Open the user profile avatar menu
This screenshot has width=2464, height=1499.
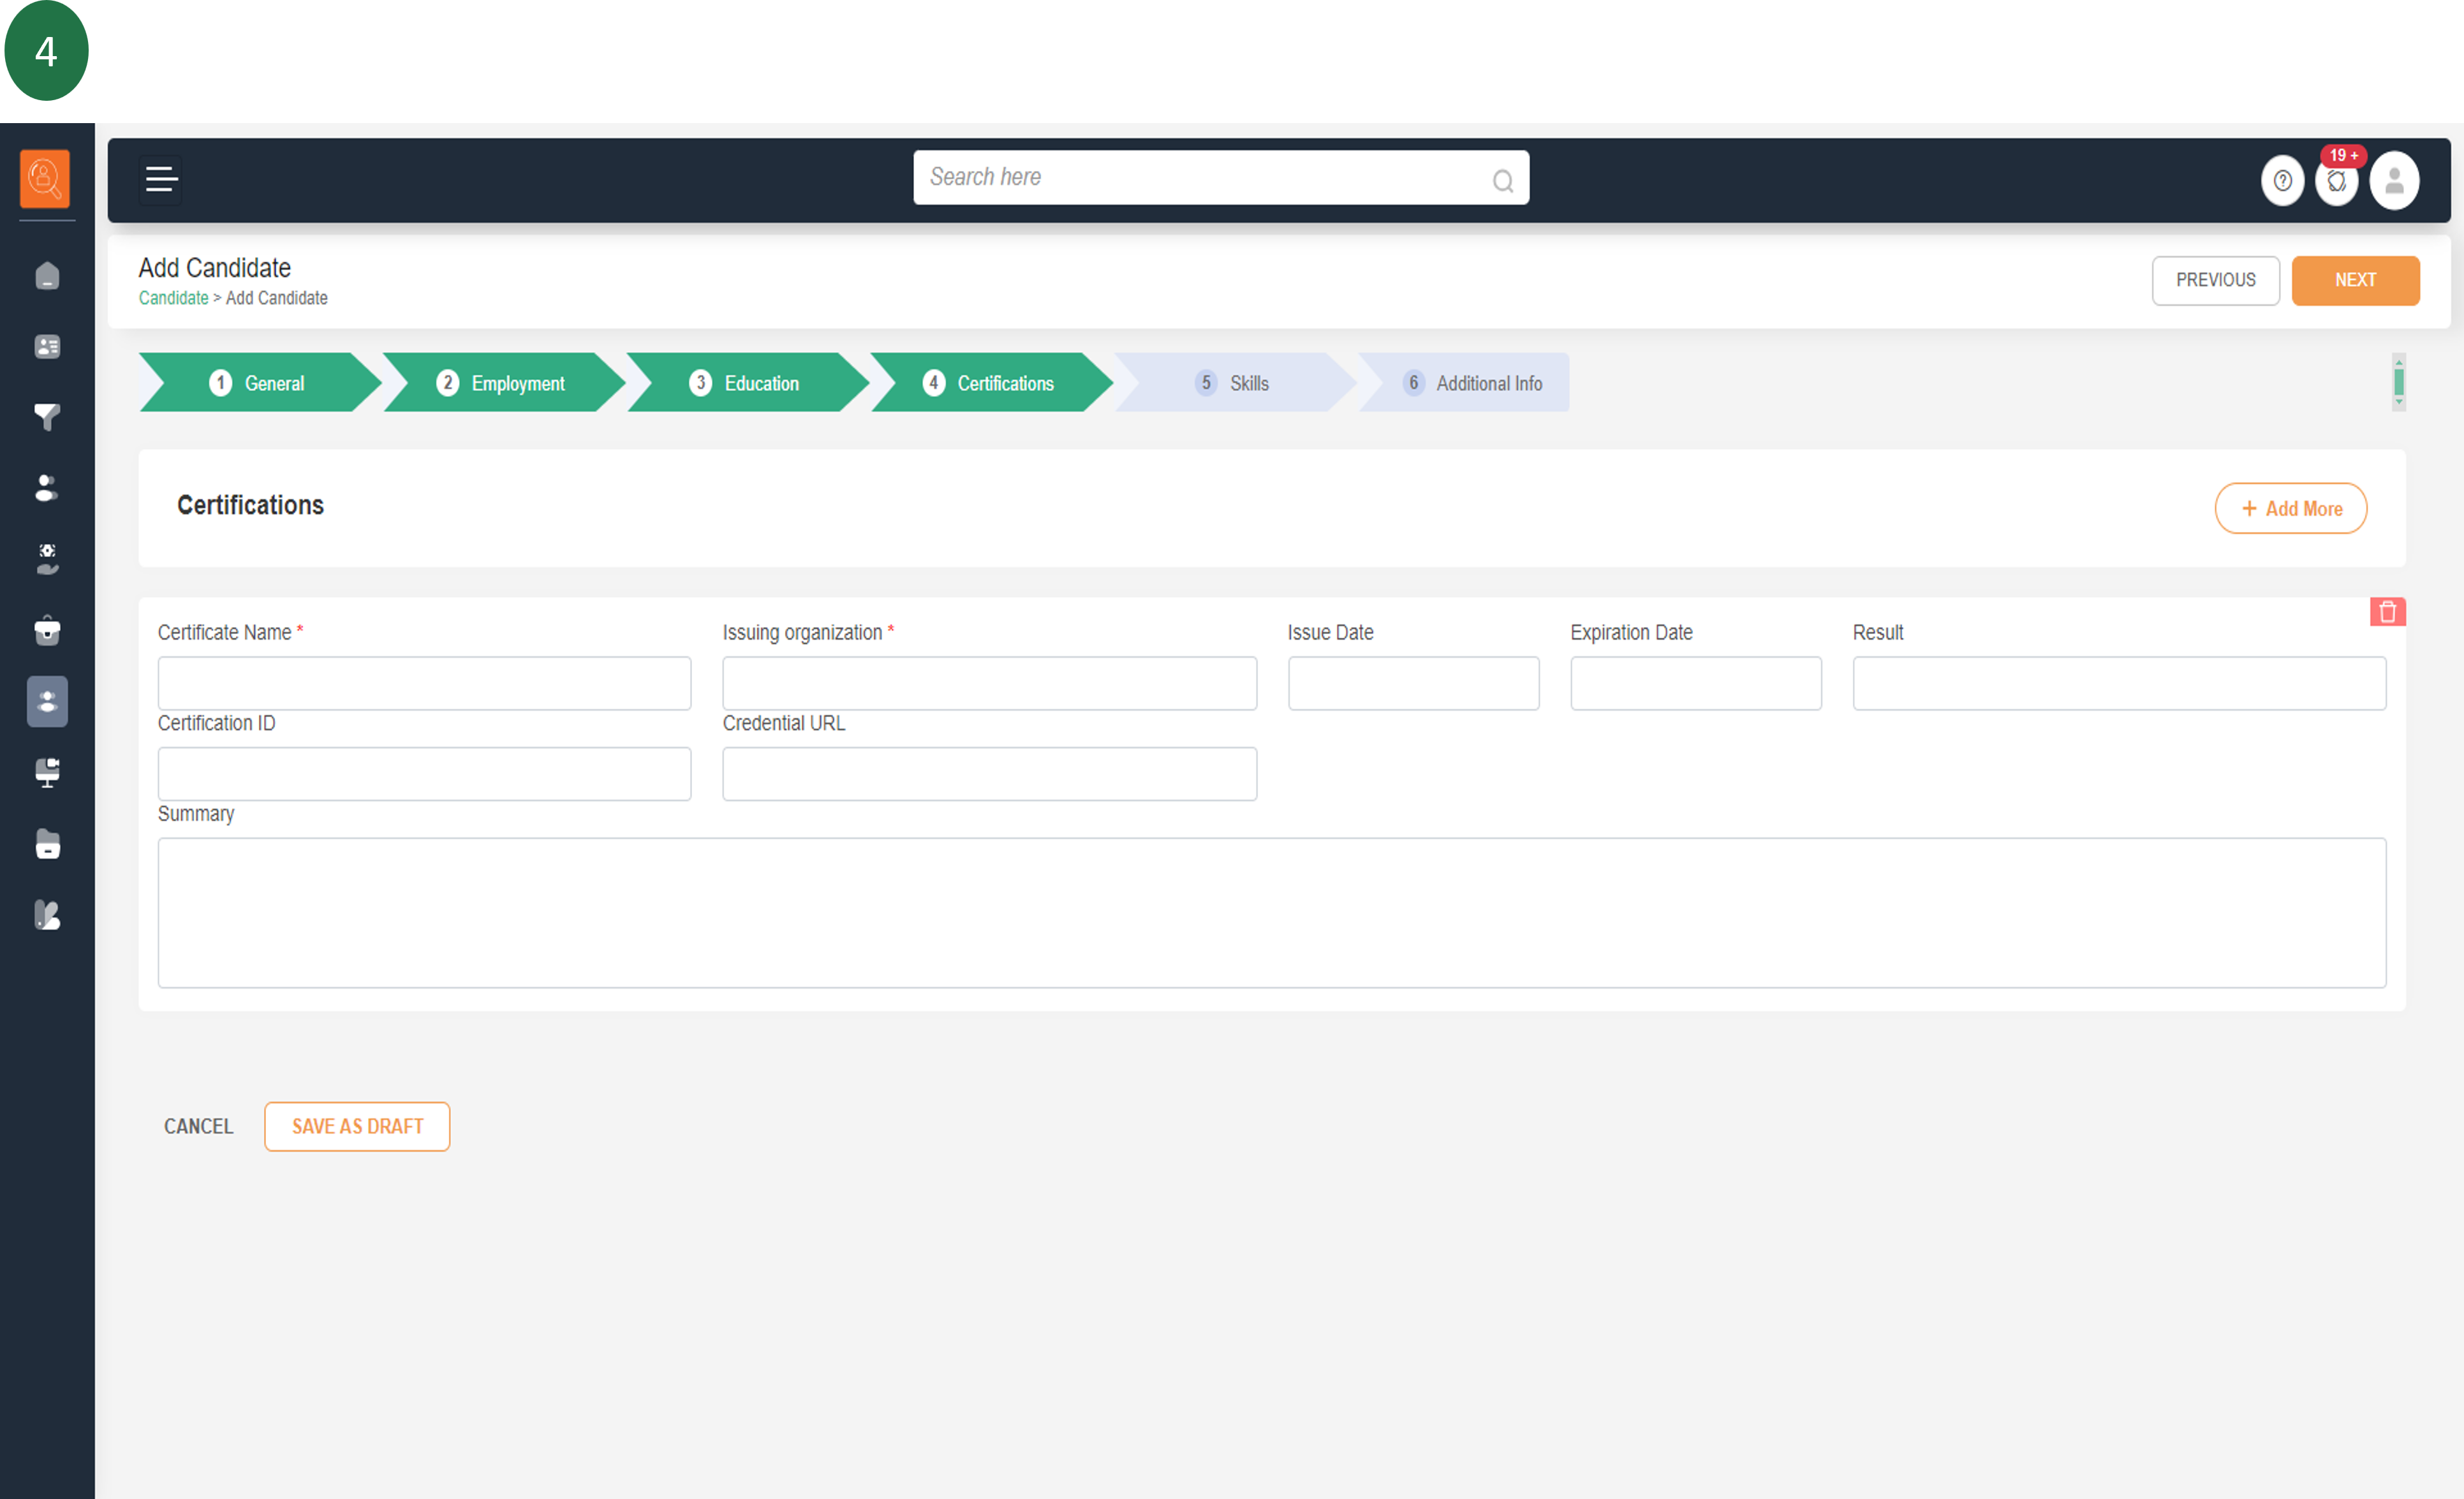click(2394, 181)
